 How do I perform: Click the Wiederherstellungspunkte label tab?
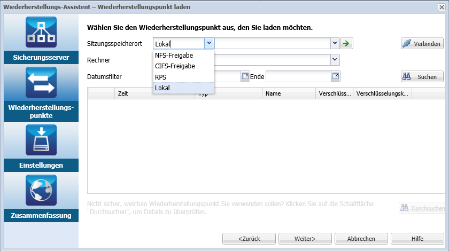[41, 111]
